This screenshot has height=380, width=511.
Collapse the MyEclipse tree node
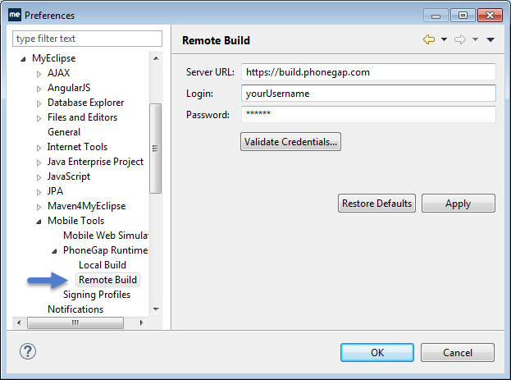23,59
